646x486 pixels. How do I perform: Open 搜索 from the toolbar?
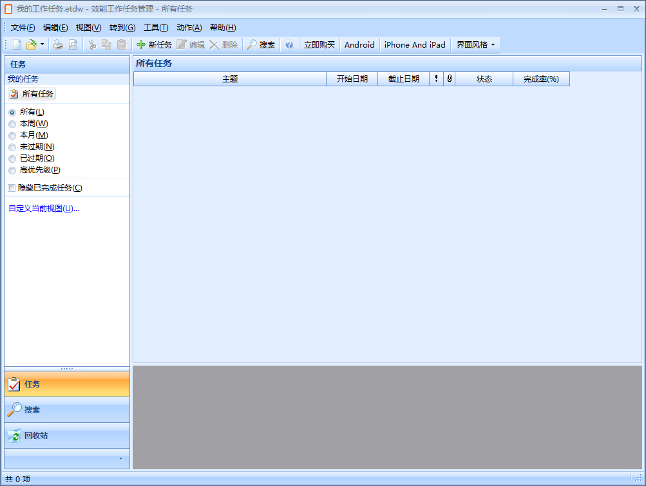261,44
